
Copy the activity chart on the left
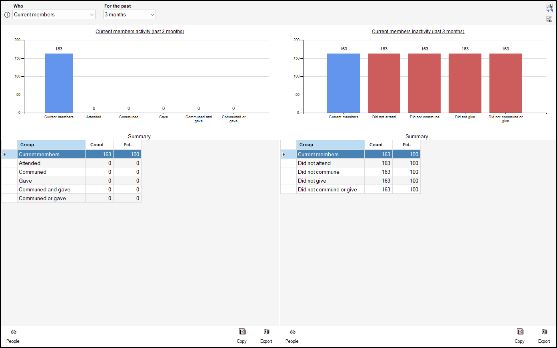coord(242,336)
